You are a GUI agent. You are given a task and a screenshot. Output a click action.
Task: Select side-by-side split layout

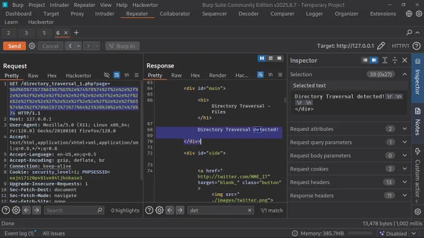pyautogui.click(x=261, y=58)
